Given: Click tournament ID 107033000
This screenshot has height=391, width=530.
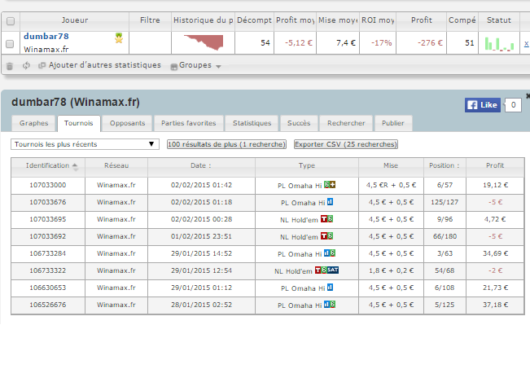Looking at the screenshot, I should (48, 186).
